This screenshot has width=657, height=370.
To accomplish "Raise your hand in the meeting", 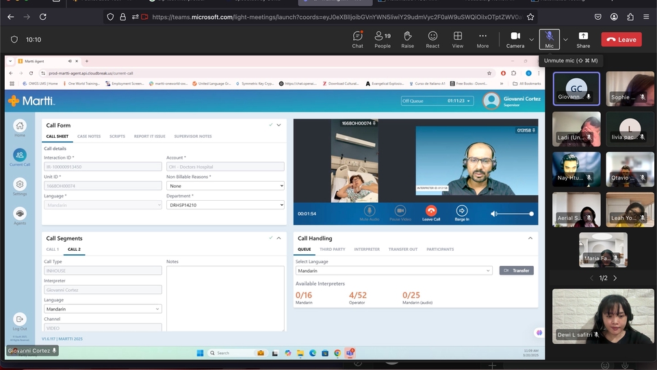I will 408,39.
